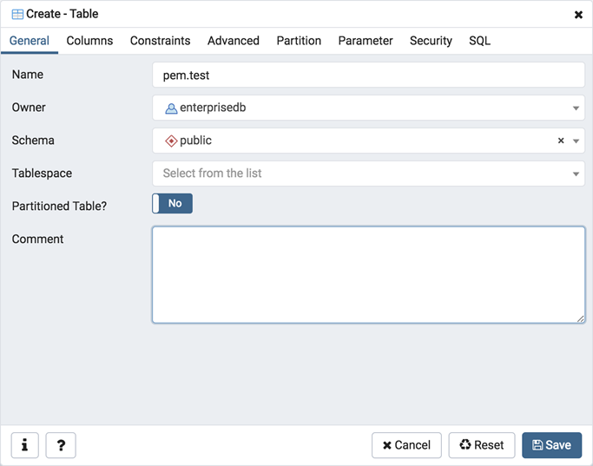
Task: Click the Reset button
Action: coord(482,445)
